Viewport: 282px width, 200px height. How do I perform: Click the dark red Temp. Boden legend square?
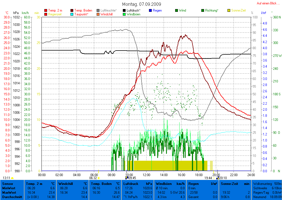(x=72, y=10)
